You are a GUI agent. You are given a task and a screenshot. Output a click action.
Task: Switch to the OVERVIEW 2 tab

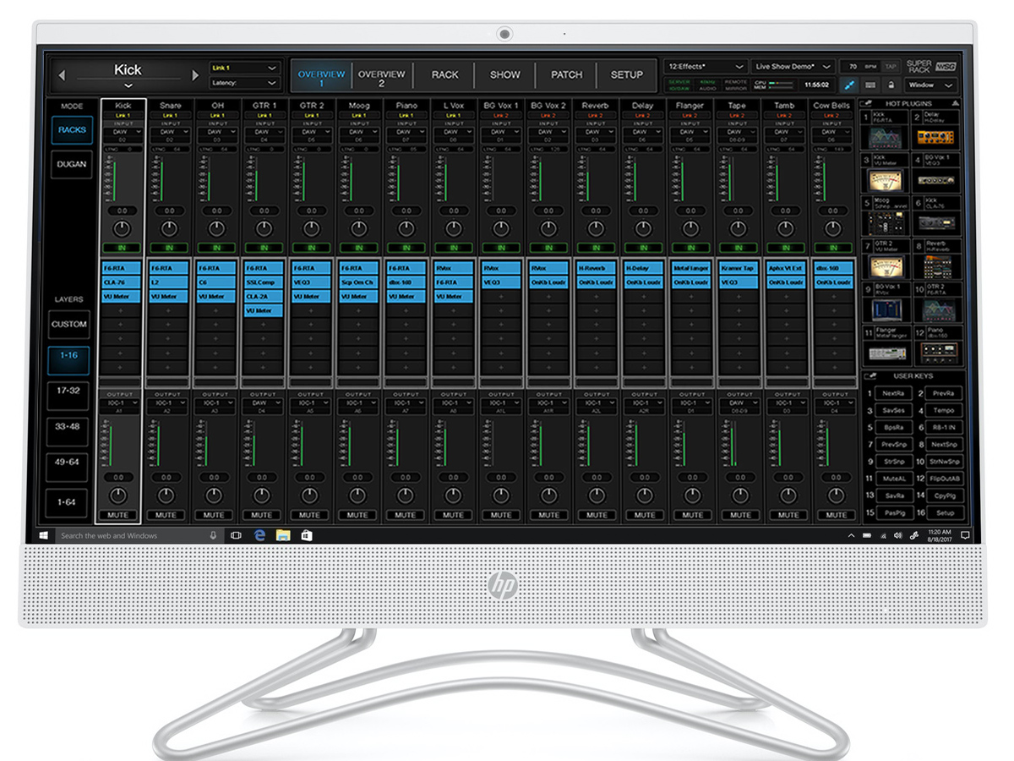pos(381,74)
